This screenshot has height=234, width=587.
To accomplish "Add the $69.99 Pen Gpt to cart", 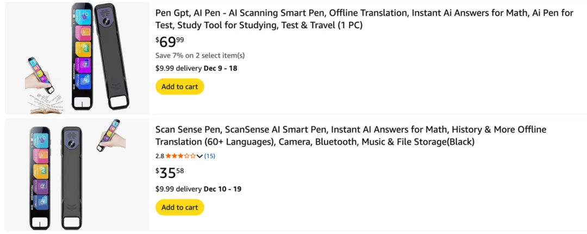I will coord(180,87).
